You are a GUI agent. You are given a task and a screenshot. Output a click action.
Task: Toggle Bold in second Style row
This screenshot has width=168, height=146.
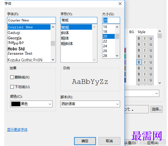click(x=139, y=44)
